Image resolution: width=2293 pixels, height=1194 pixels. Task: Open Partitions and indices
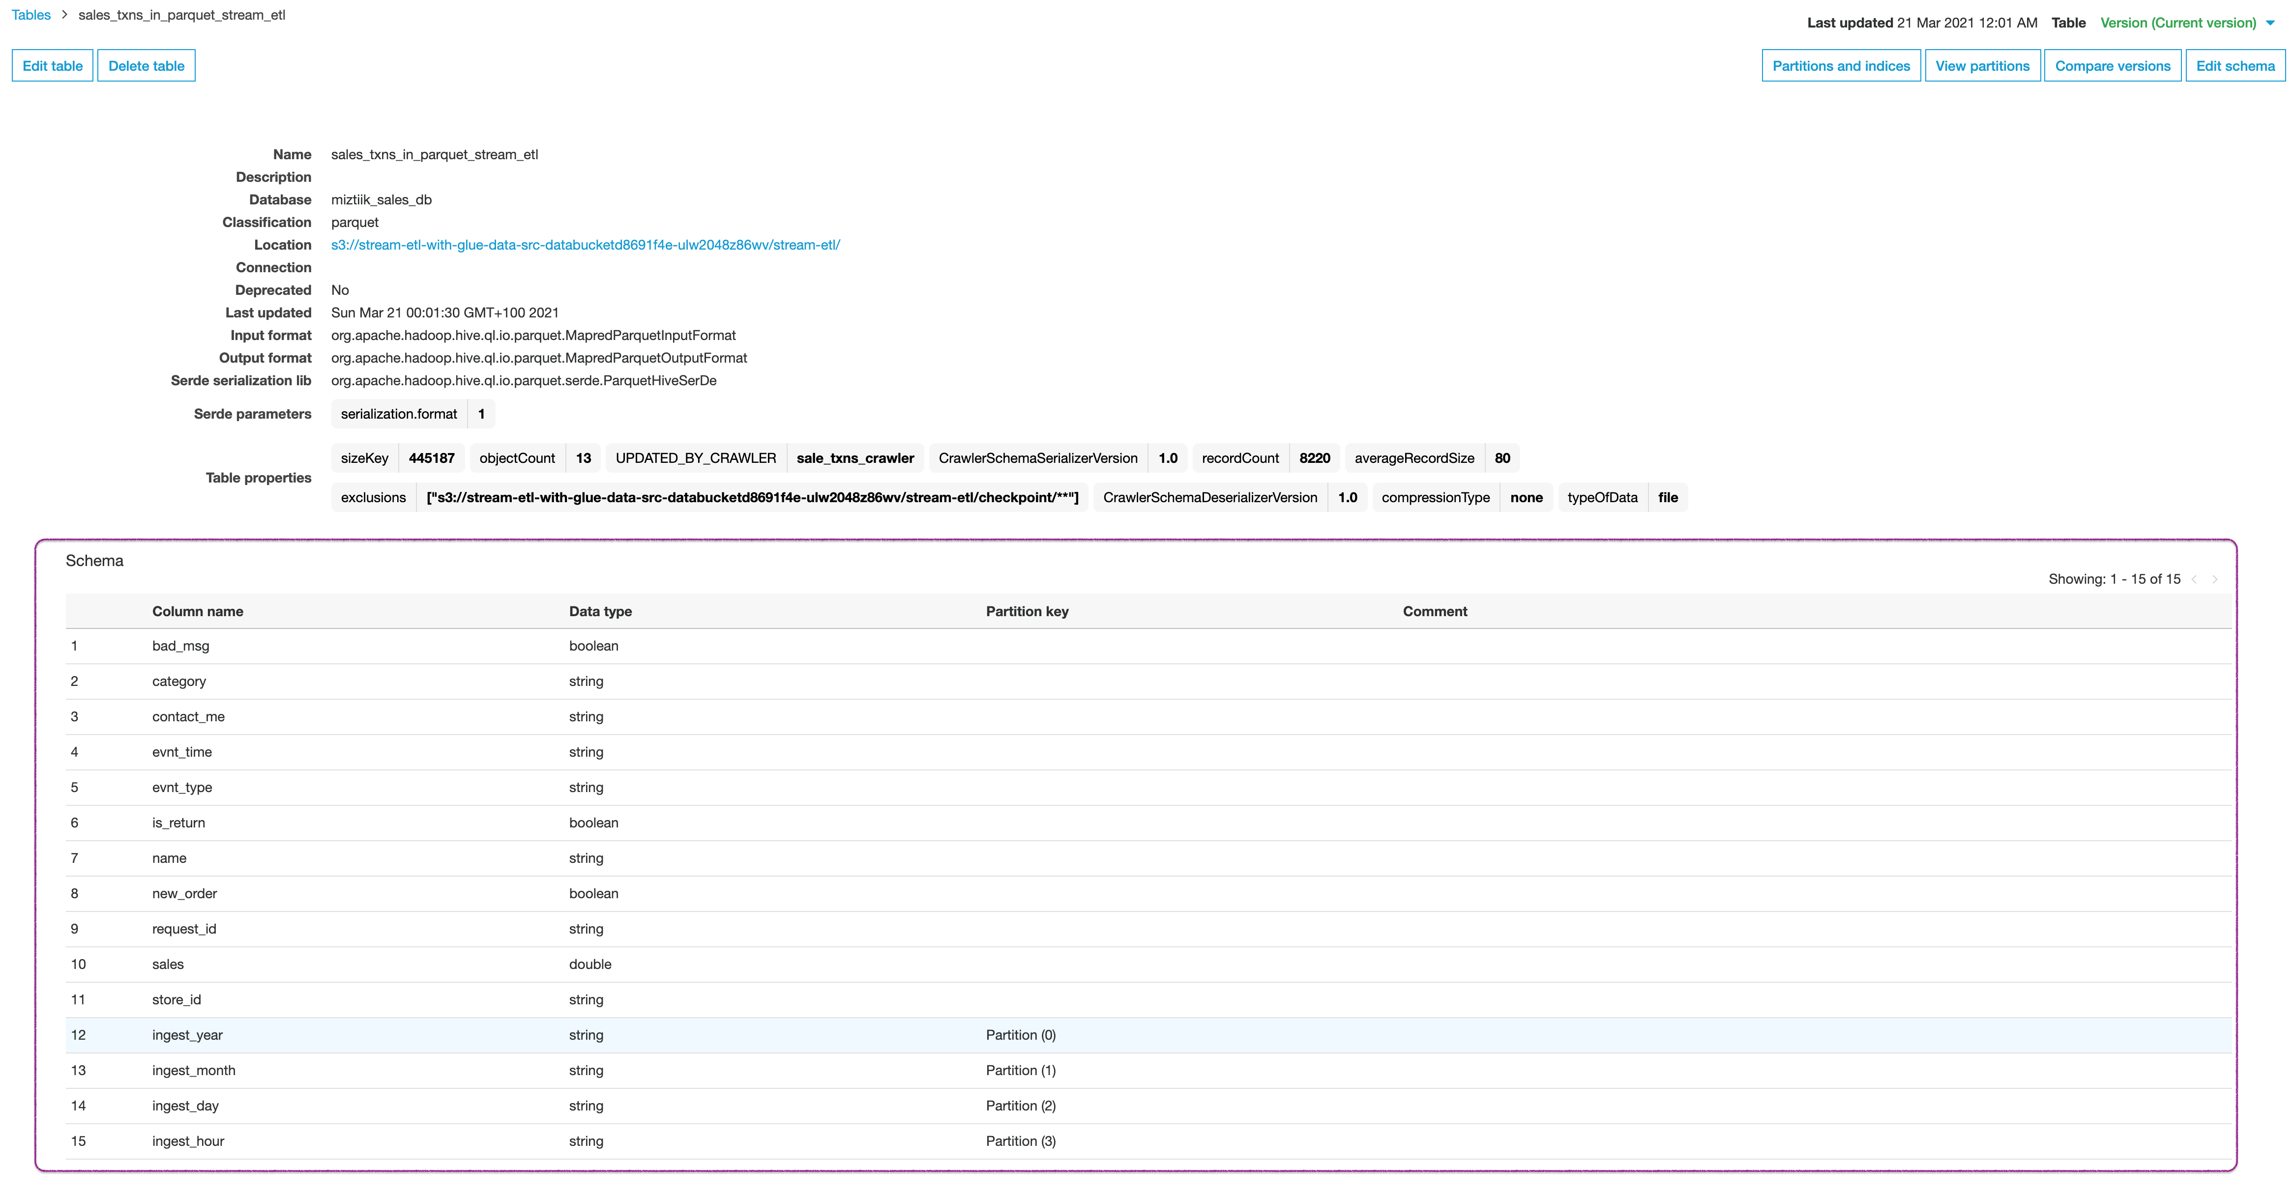click(1841, 66)
